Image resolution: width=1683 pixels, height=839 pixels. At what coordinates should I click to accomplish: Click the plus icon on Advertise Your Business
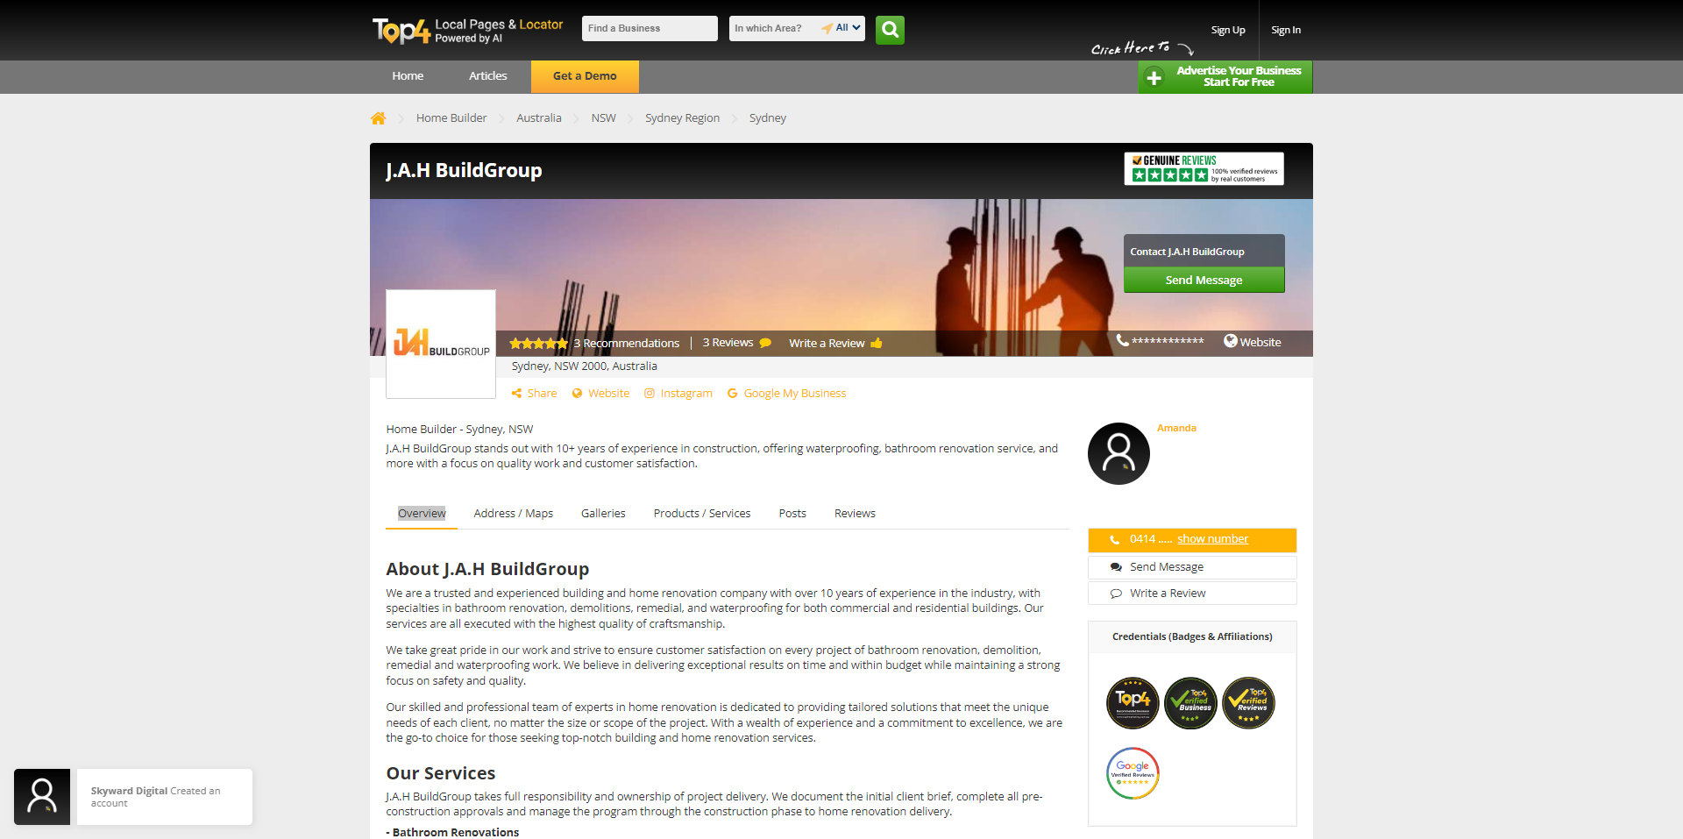[x=1154, y=78]
